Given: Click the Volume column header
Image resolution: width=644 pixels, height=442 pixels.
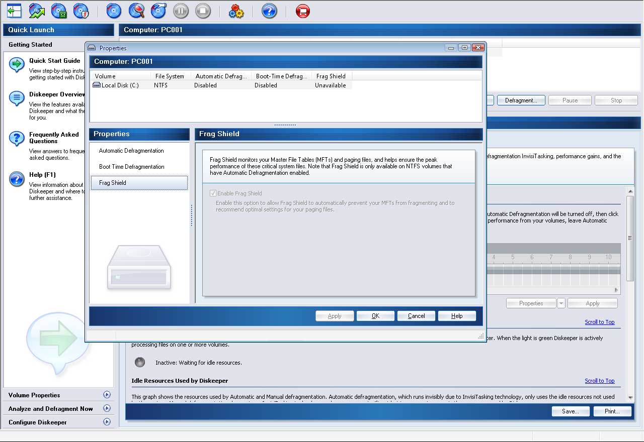Looking at the screenshot, I should (x=120, y=76).
